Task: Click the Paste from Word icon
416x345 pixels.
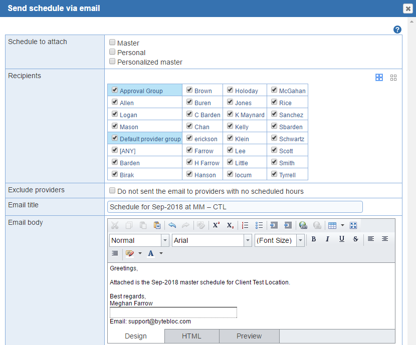Action: pos(157,225)
